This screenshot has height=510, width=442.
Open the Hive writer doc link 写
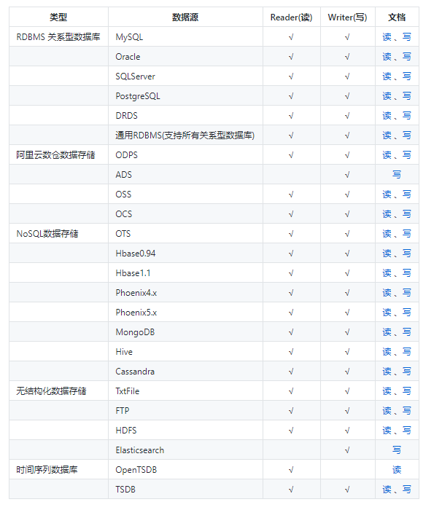coord(406,352)
